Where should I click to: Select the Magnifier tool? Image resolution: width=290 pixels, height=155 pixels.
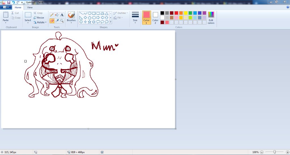[62, 21]
